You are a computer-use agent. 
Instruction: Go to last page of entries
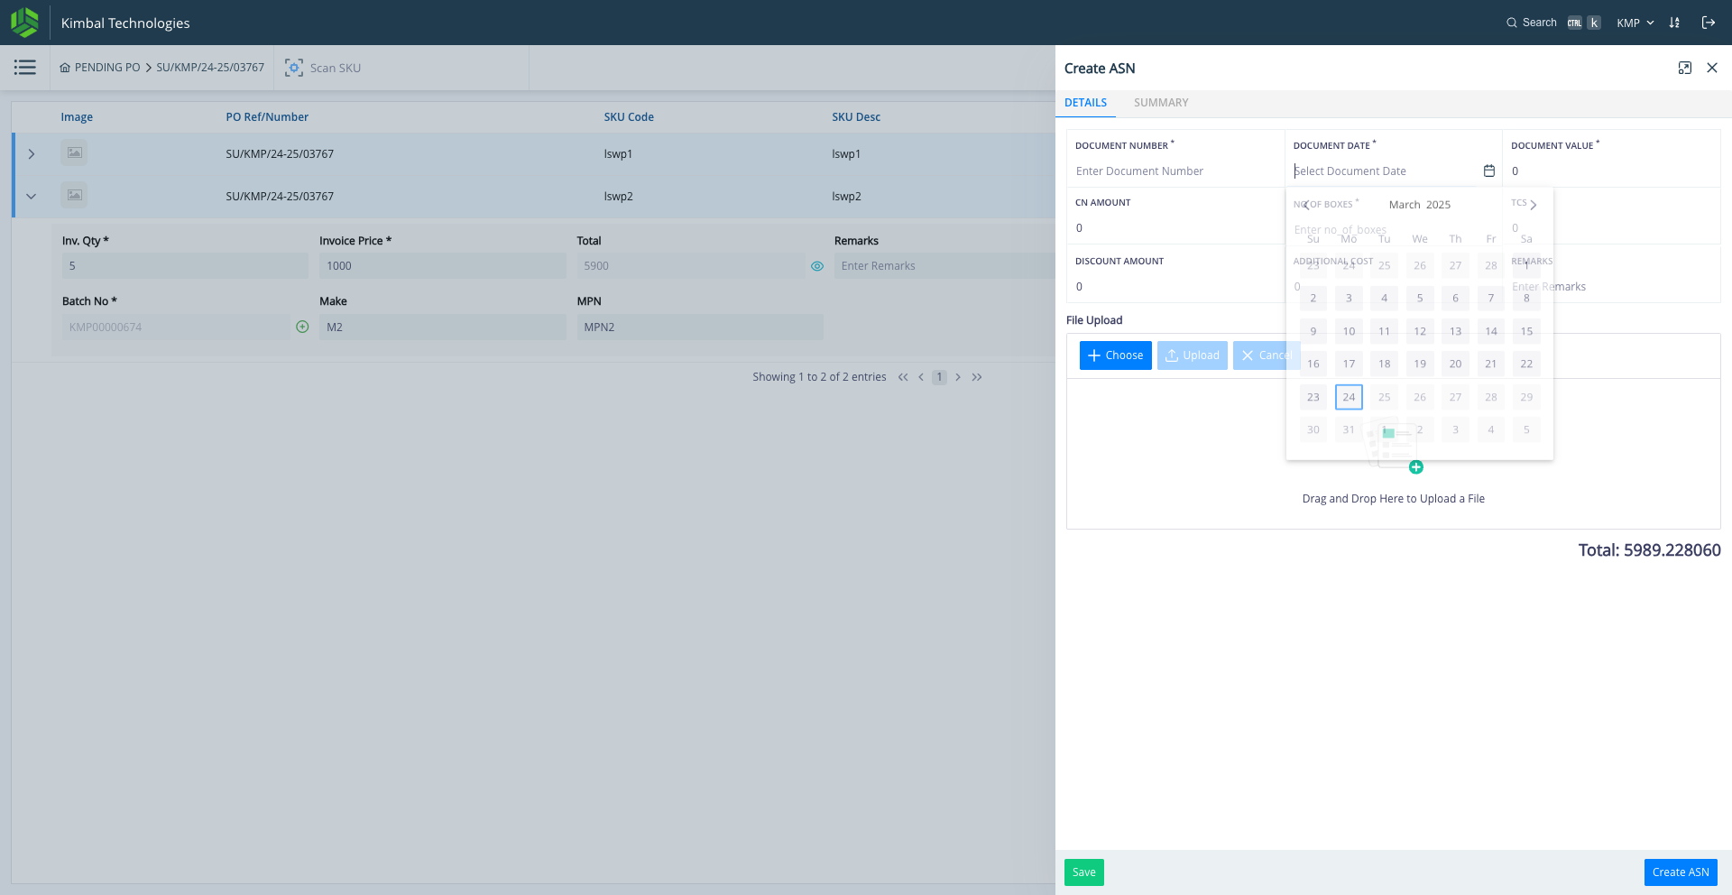(x=977, y=377)
